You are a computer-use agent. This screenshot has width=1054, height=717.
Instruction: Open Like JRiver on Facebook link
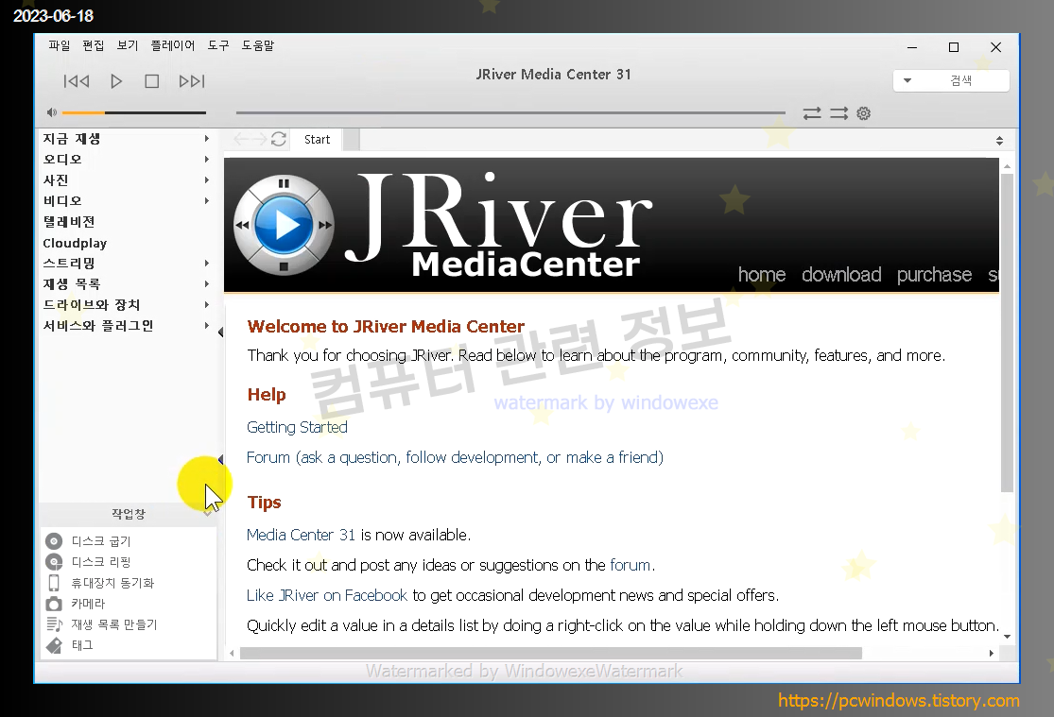point(327,595)
